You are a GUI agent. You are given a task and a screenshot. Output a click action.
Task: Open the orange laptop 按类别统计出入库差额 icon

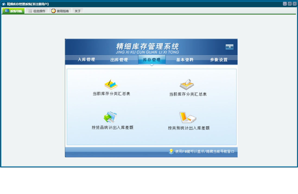[x=188, y=118]
